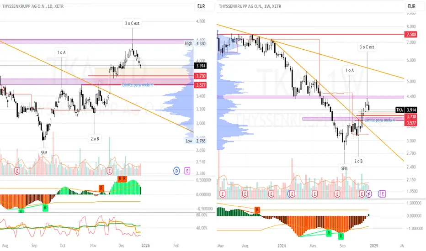Click the purple lightning bolt event icon on the weekly chart

point(369,194)
